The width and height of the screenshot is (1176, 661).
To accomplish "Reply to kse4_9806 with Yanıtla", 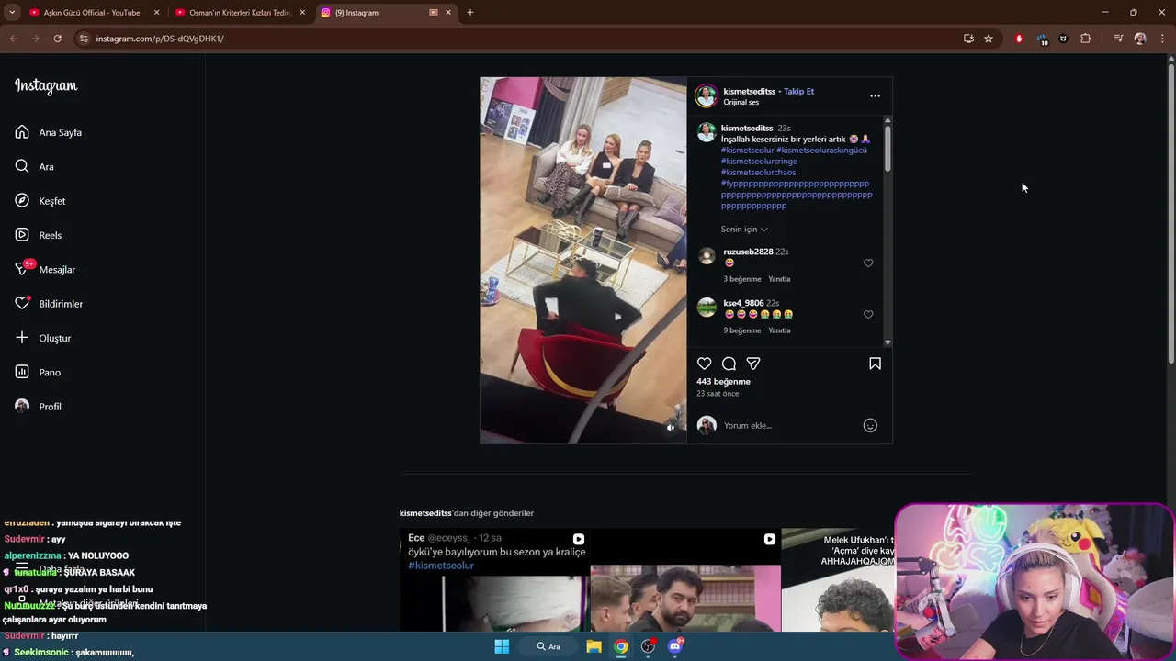I will [779, 330].
